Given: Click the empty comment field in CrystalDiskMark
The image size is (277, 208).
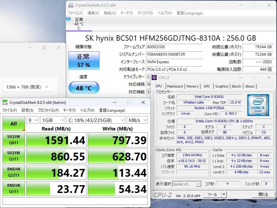Looking at the screenshot, I should [75, 201].
